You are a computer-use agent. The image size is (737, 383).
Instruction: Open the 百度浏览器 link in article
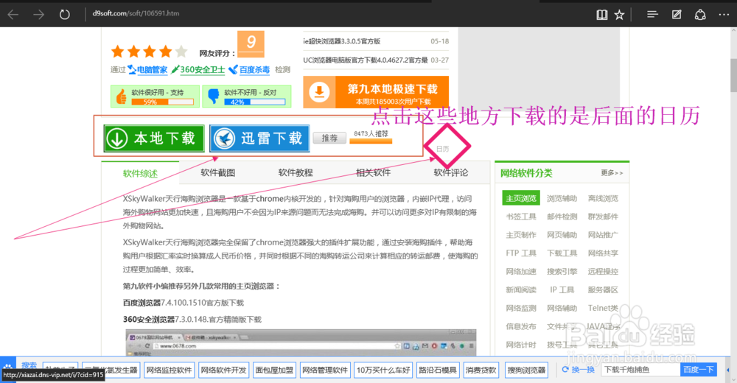[x=142, y=303]
